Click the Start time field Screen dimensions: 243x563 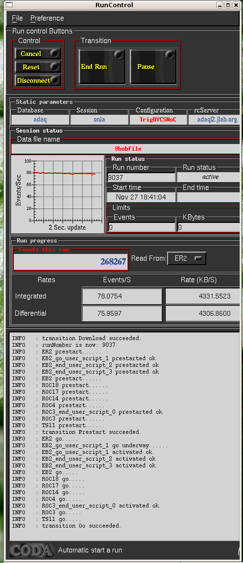coord(141,197)
